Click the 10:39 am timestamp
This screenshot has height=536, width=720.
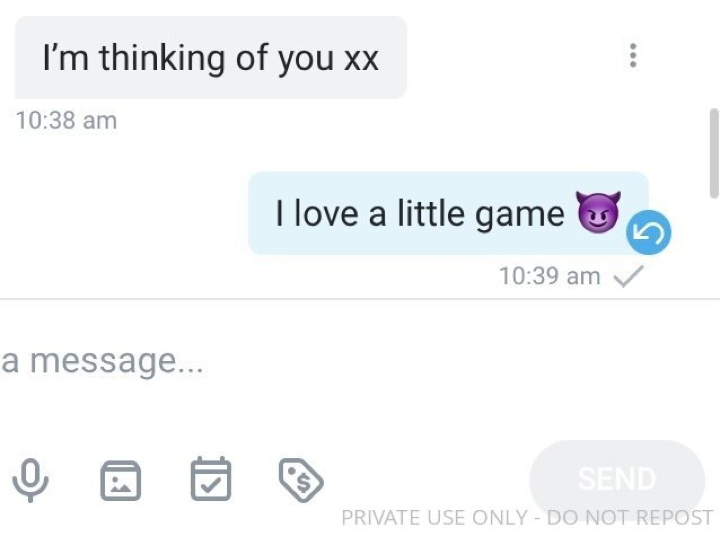pos(550,276)
